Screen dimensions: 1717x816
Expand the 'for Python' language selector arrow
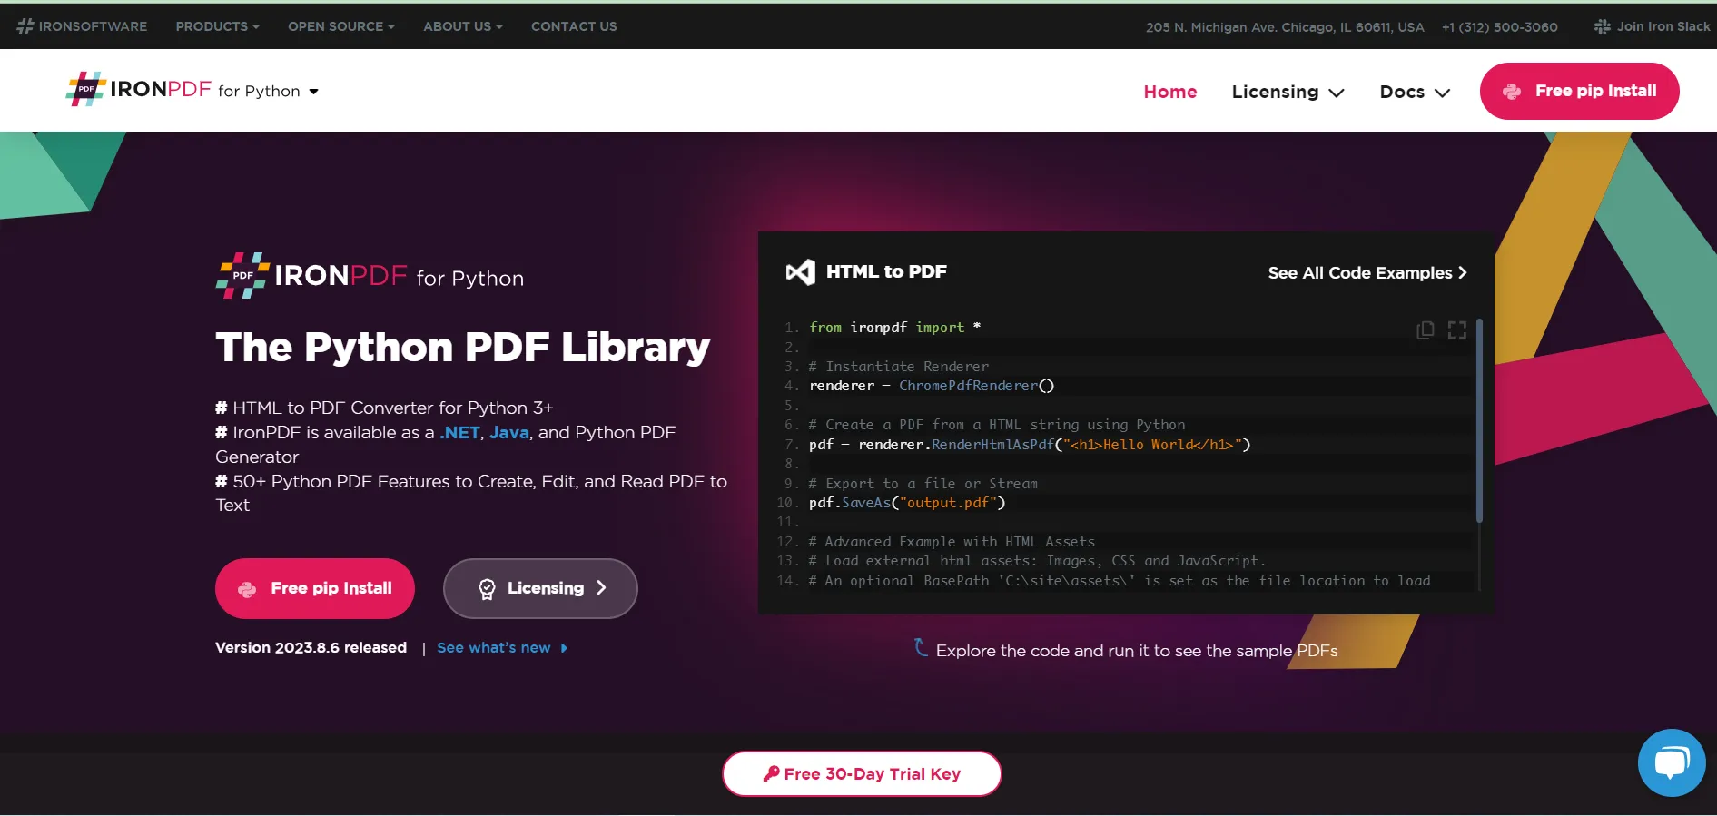pos(314,92)
